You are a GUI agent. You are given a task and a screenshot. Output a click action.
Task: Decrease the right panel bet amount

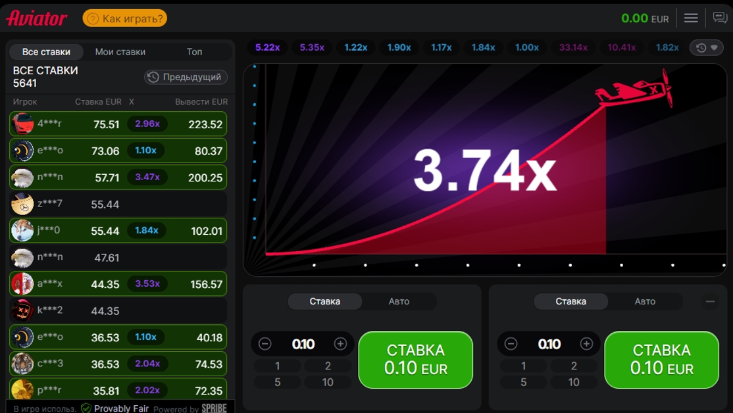[x=511, y=344]
